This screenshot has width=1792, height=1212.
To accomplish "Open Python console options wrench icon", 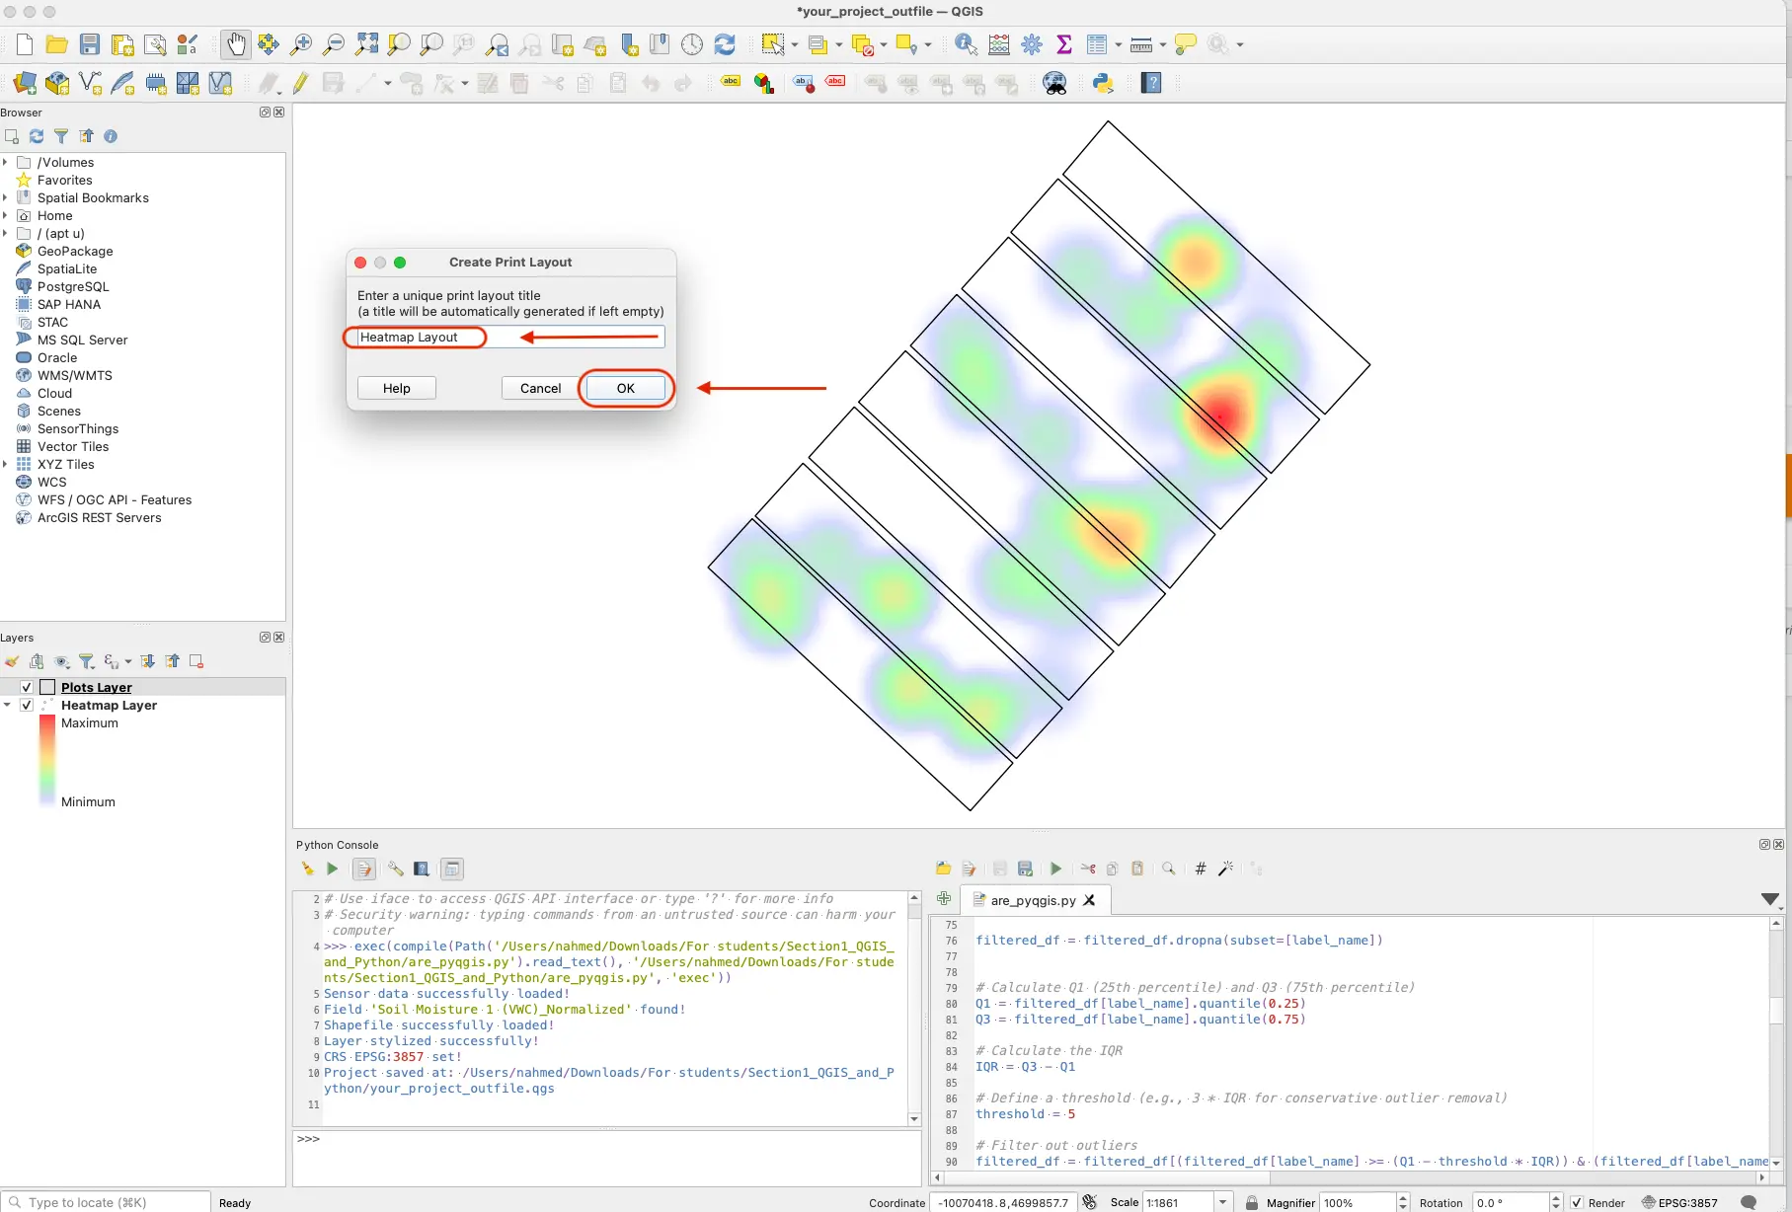I will (x=396, y=869).
